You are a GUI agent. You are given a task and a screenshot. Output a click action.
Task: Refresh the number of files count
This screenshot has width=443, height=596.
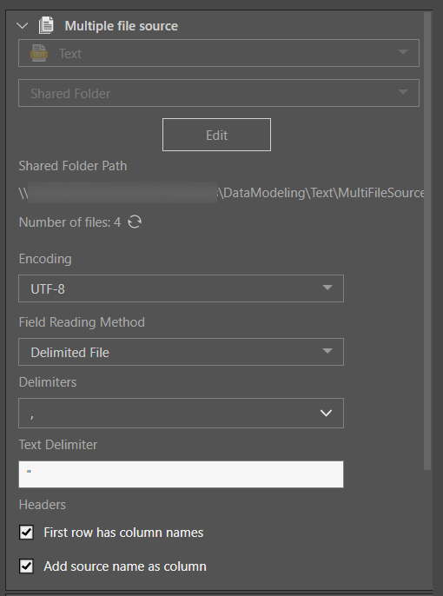(x=135, y=222)
